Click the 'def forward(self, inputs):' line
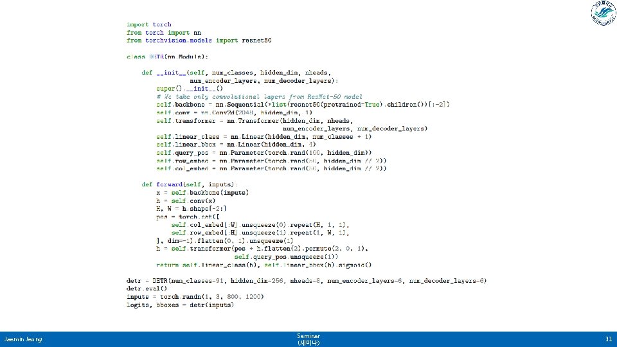This screenshot has width=617, height=347. [x=190, y=184]
